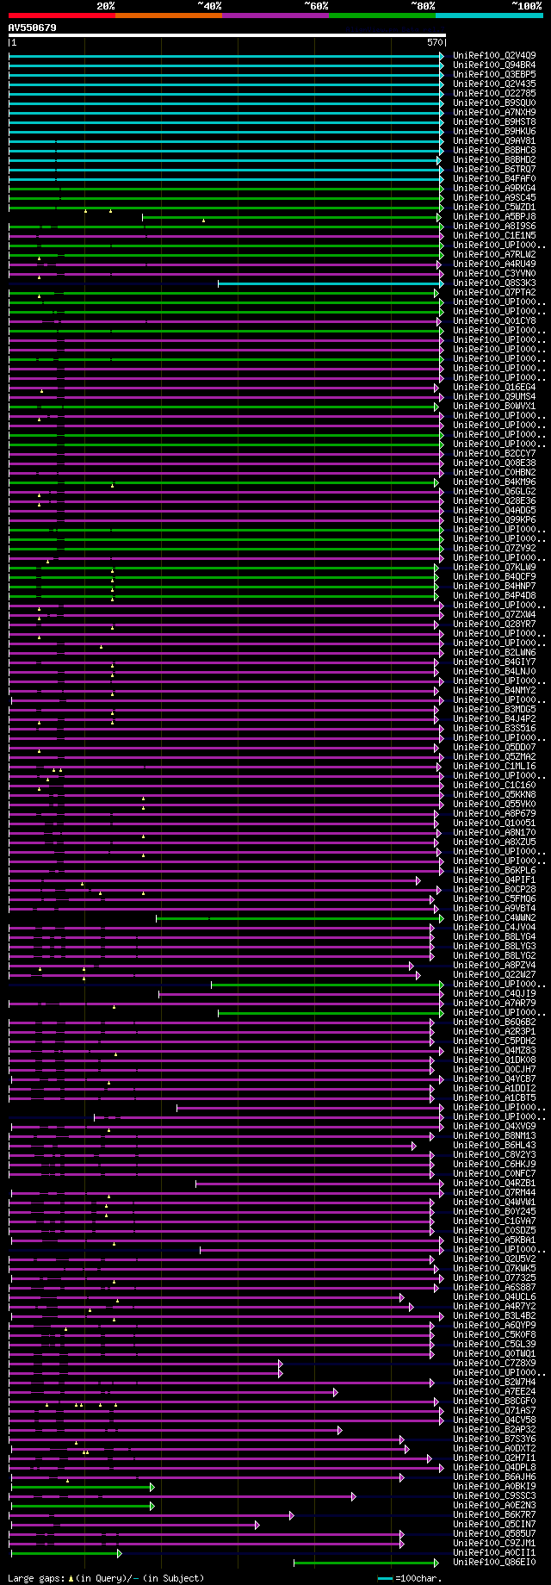The height and width of the screenshot is (1585, 551).
Task: Click hit label UniRef100_A0CII1
Action: (x=494, y=1552)
